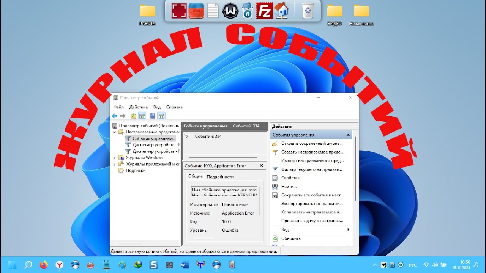Open the Справка menu

(174, 107)
